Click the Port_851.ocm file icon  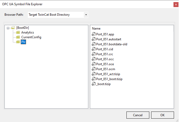94,69
